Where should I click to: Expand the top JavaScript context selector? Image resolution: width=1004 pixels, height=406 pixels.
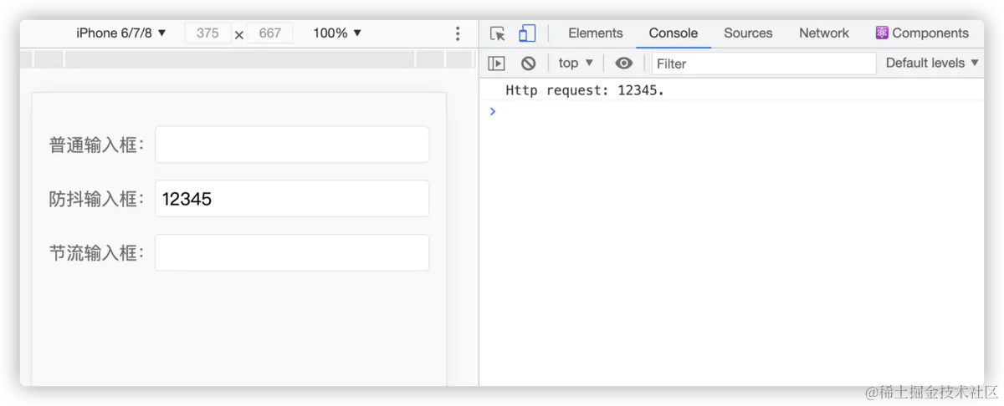click(x=576, y=63)
